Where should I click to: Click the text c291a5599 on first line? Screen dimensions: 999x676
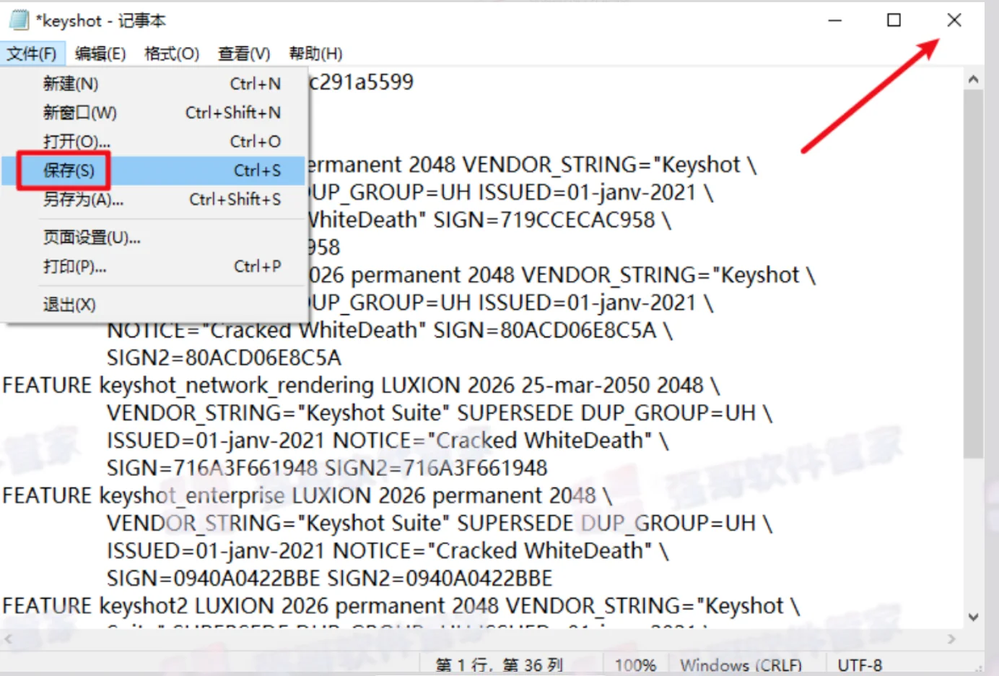pyautogui.click(x=362, y=82)
